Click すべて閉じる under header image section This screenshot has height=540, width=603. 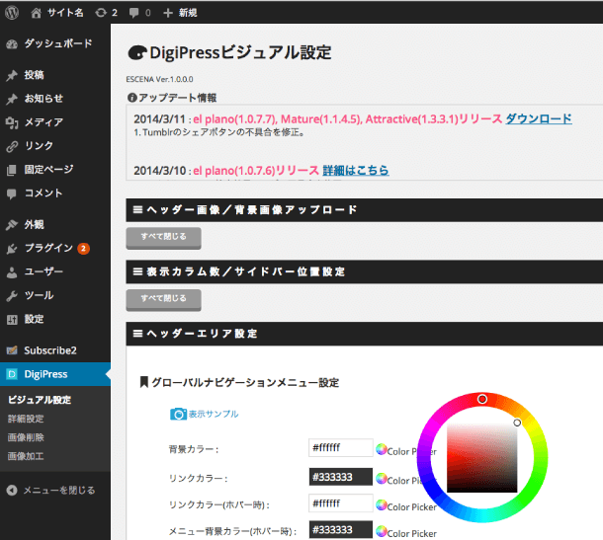click(163, 238)
